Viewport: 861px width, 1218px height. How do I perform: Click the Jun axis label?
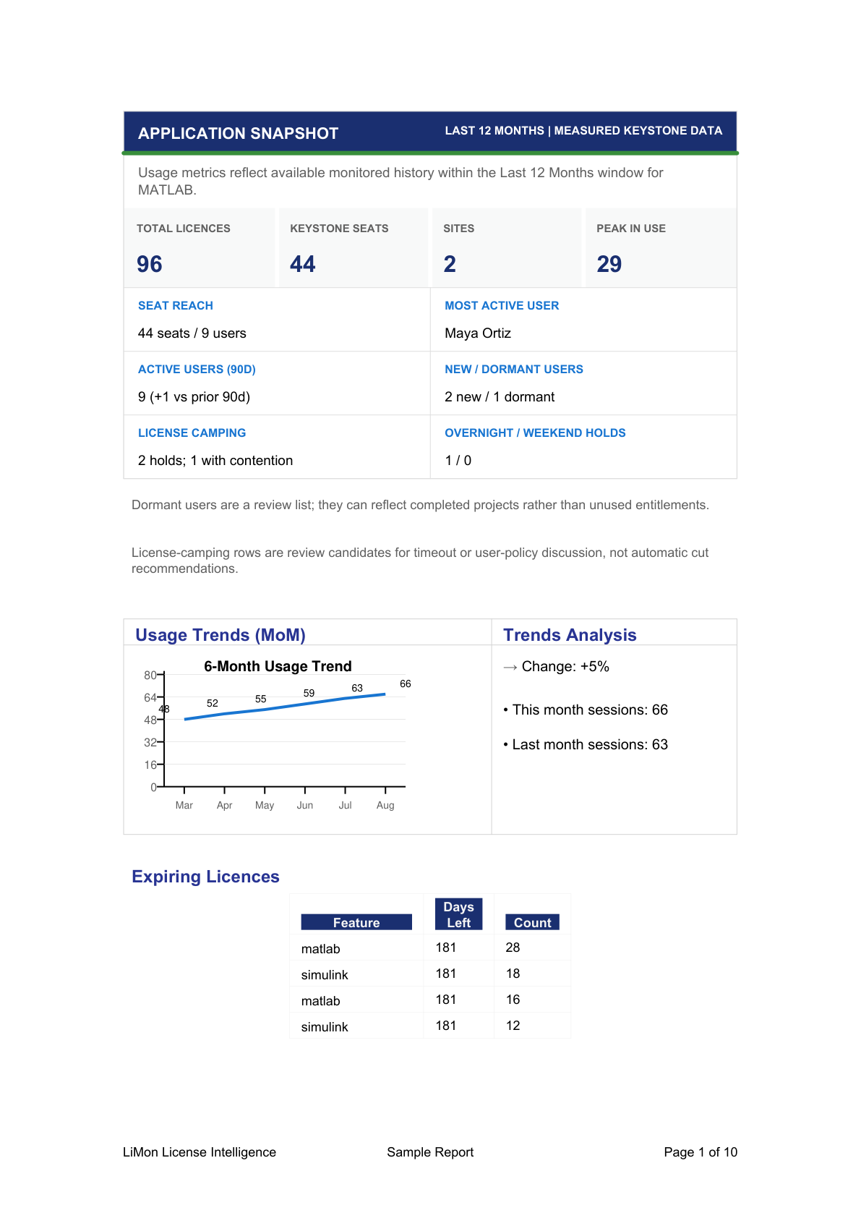305,805
